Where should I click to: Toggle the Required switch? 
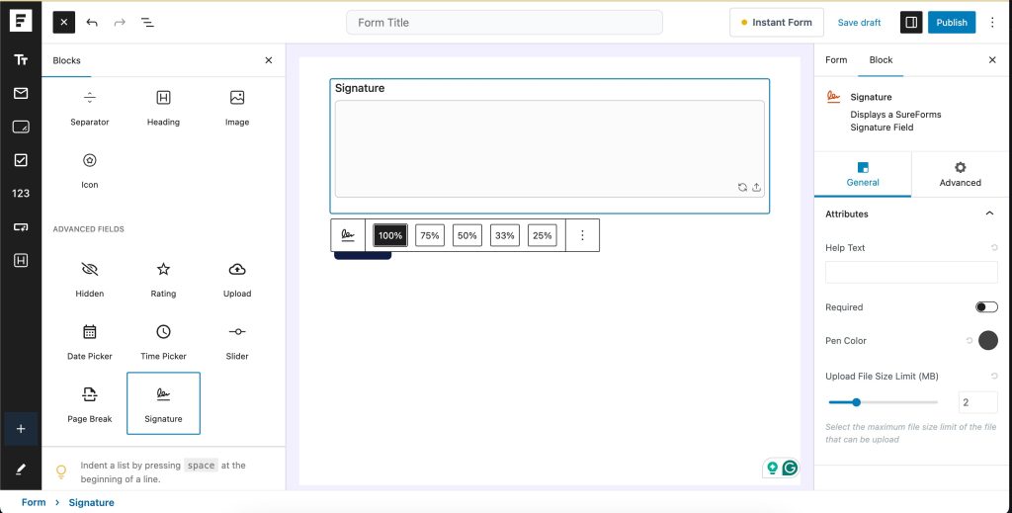coord(985,307)
